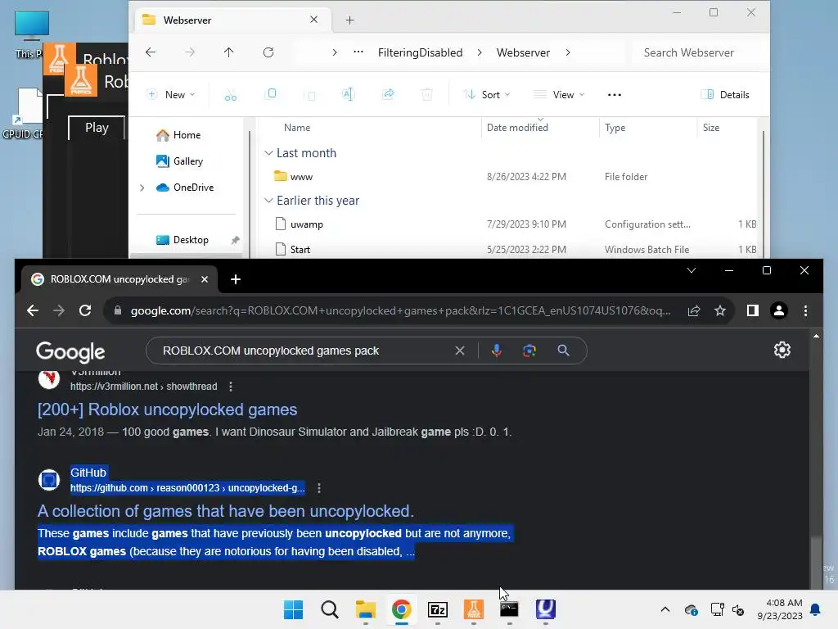Viewport: 838px width, 629px height.
Task: Click the Rename icon in Explorer toolbar
Action: (348, 95)
